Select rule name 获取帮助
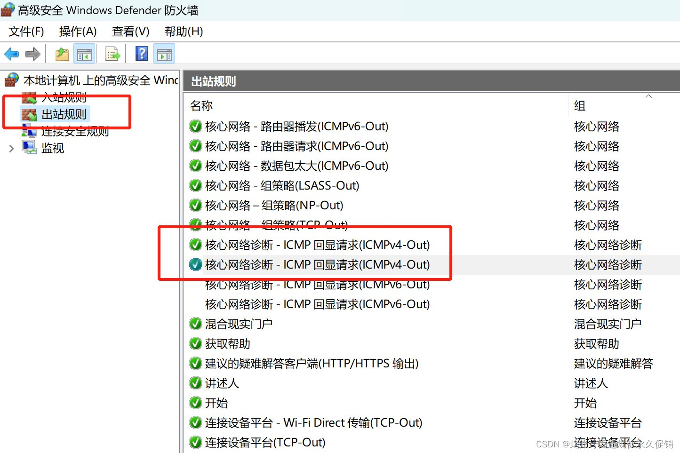This screenshot has width=680, height=453. pyautogui.click(x=227, y=343)
